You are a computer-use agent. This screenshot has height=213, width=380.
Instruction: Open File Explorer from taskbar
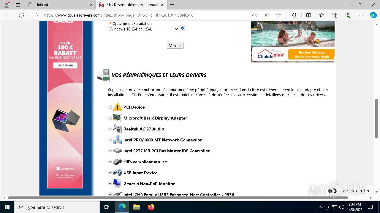(136, 207)
